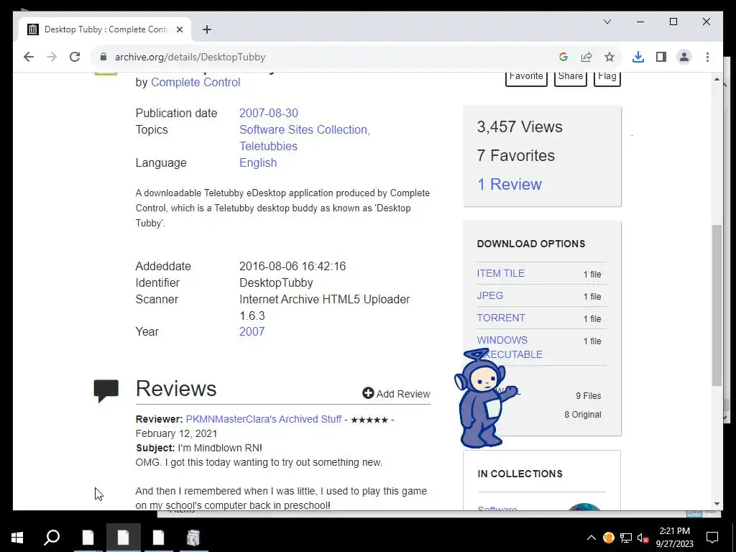This screenshot has width=736, height=552.
Task: Click scrollbar down arrow
Action: [717, 504]
